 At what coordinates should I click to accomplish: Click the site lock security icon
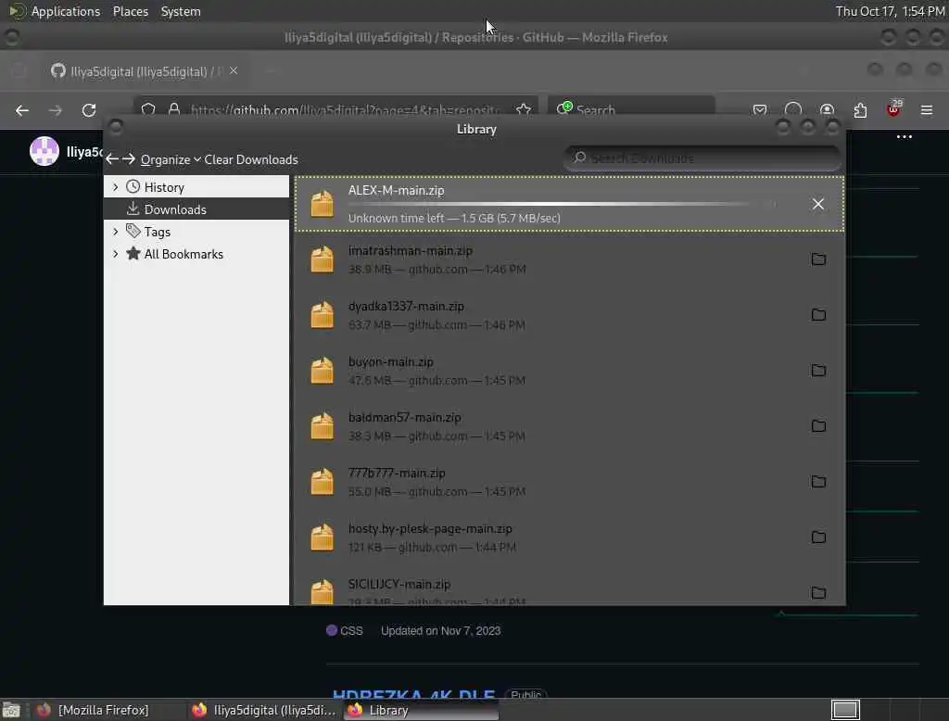[x=174, y=110]
